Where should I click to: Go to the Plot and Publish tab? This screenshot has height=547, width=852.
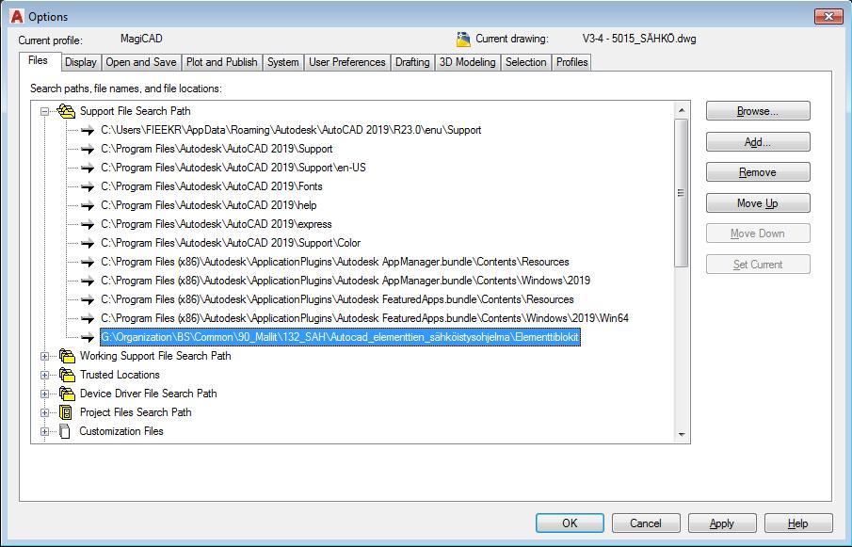[x=221, y=62]
